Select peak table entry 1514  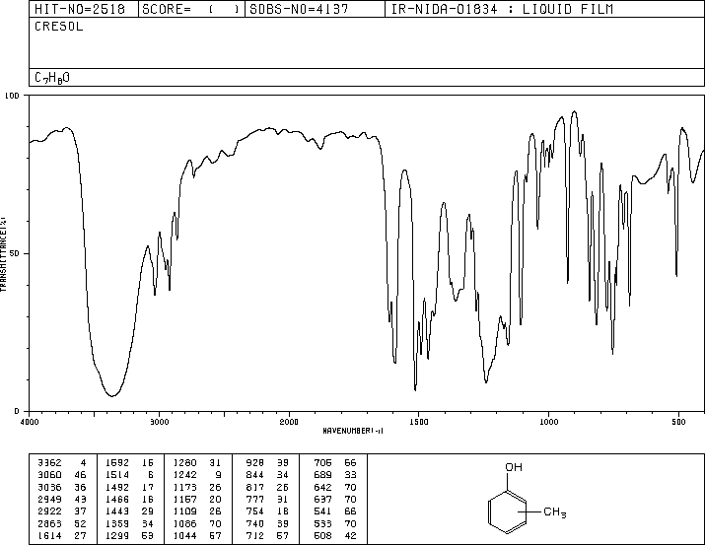pos(117,474)
